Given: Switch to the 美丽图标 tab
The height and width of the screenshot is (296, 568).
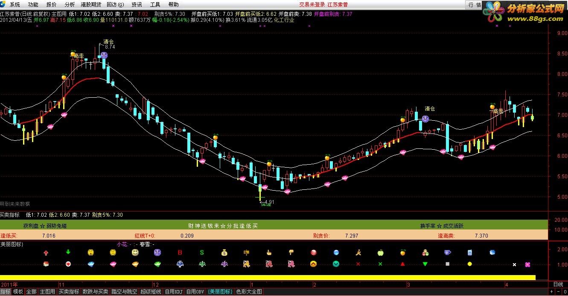Looking at the screenshot, I should click(220, 292).
